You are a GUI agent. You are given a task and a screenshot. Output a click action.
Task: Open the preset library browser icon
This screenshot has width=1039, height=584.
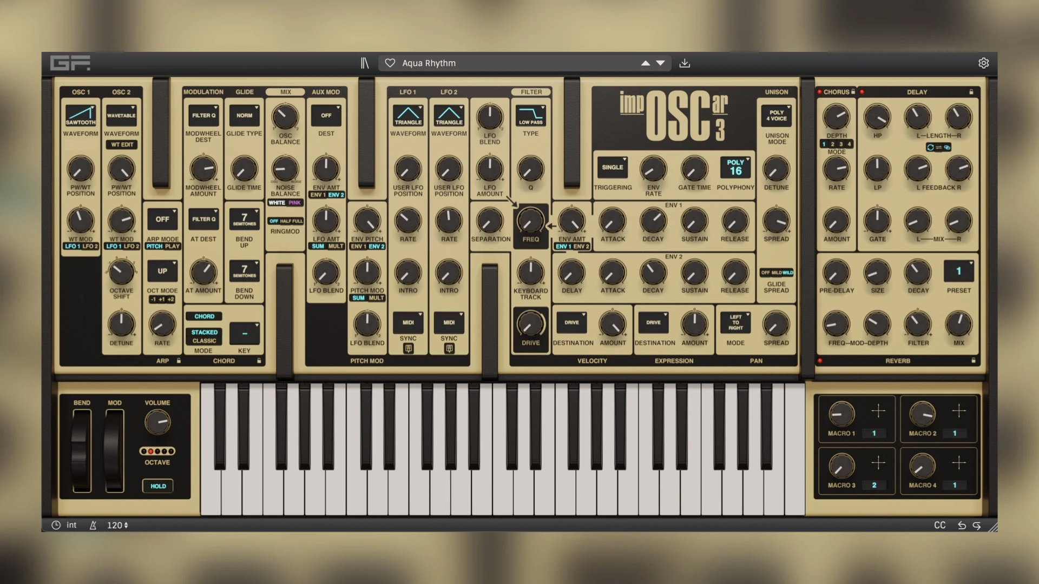point(365,63)
